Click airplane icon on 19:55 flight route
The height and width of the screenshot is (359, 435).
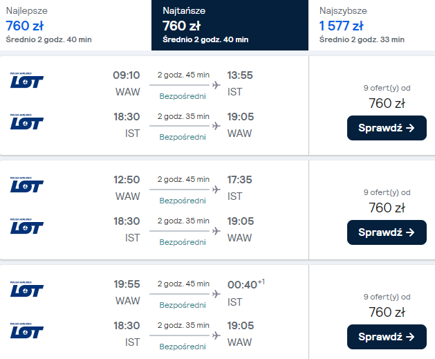click(216, 294)
